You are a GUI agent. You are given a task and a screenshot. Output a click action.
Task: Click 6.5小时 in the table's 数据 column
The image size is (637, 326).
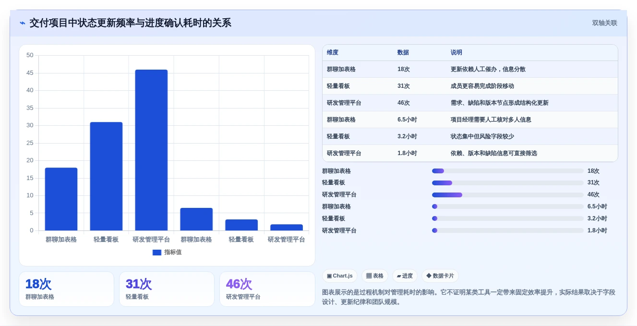click(x=407, y=120)
